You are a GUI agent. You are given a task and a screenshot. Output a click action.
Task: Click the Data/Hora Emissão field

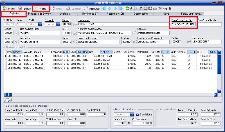[x=184, y=24]
